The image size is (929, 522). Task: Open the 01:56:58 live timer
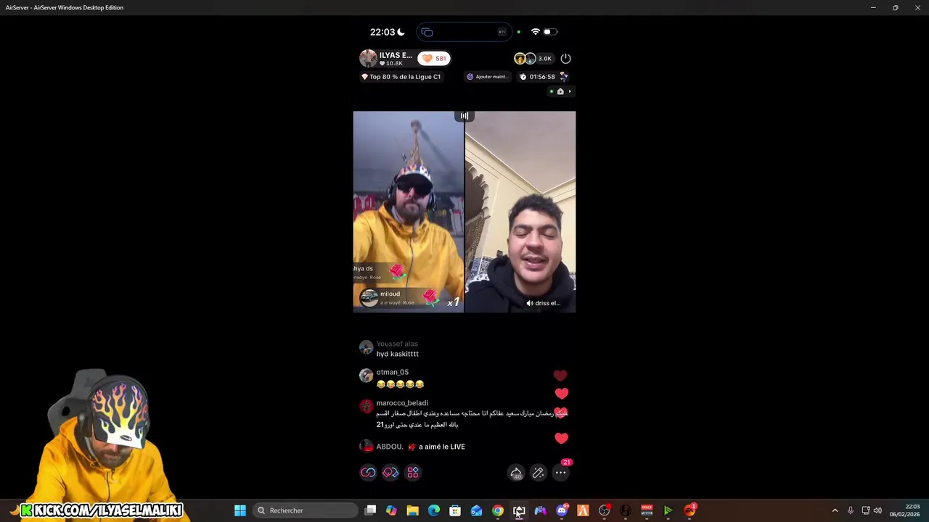(x=542, y=76)
